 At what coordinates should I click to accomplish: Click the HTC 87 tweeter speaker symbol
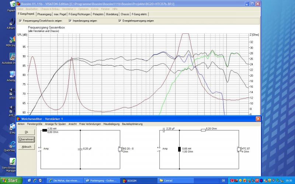click(x=239, y=149)
